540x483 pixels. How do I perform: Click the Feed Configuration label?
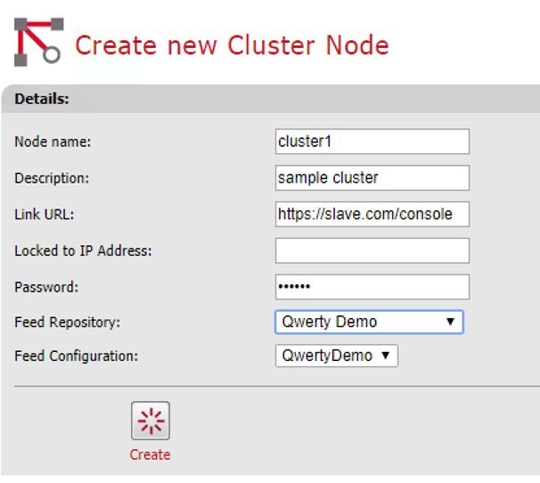click(78, 356)
